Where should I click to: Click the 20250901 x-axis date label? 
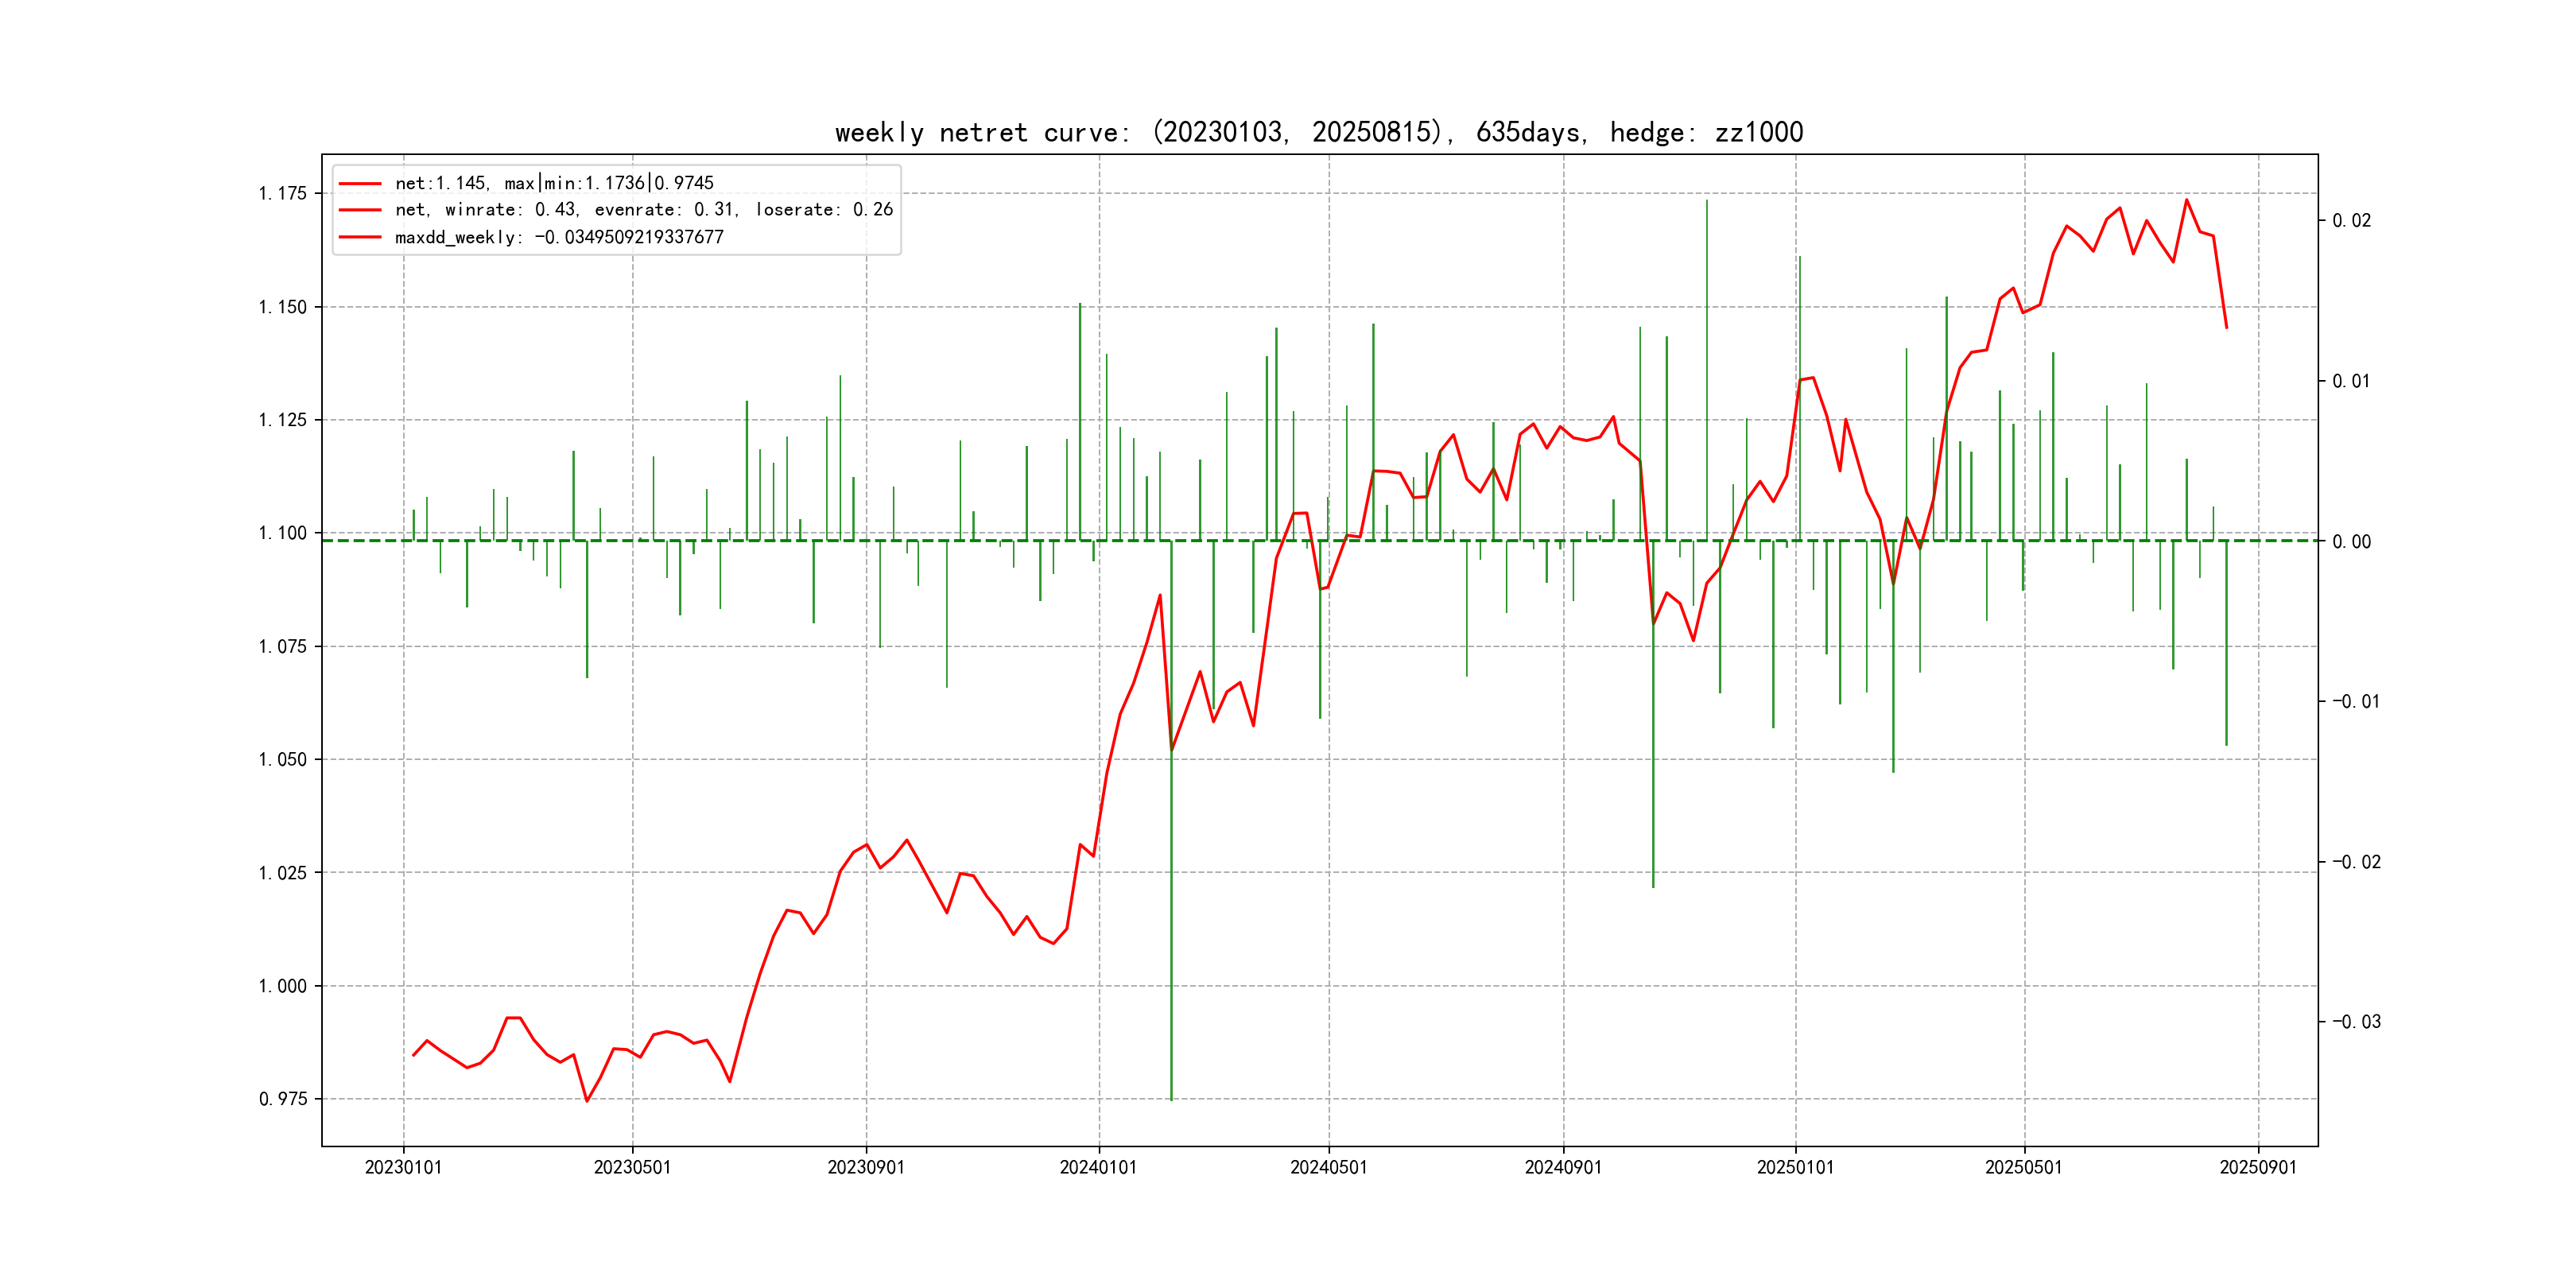click(2258, 1167)
